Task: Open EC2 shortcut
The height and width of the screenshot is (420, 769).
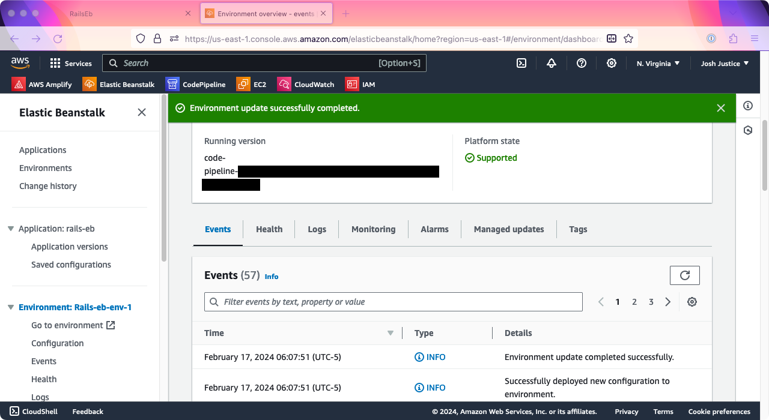Action: [251, 85]
